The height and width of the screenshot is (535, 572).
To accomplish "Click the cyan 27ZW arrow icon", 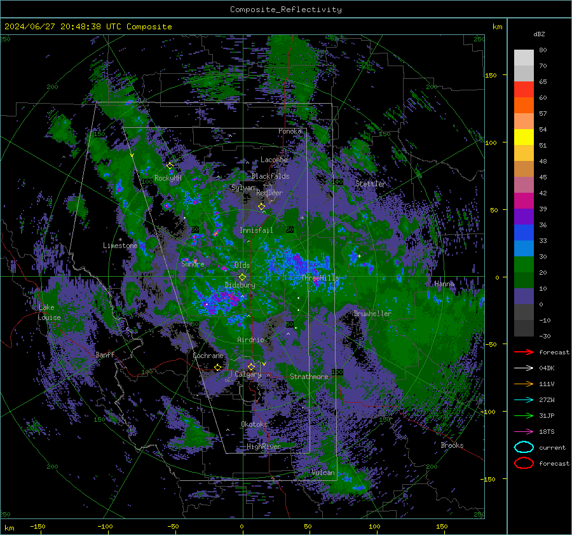I will coord(524,400).
